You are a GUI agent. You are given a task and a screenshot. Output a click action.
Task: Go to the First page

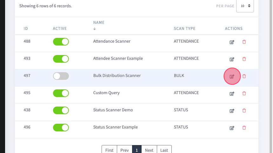click(109, 150)
